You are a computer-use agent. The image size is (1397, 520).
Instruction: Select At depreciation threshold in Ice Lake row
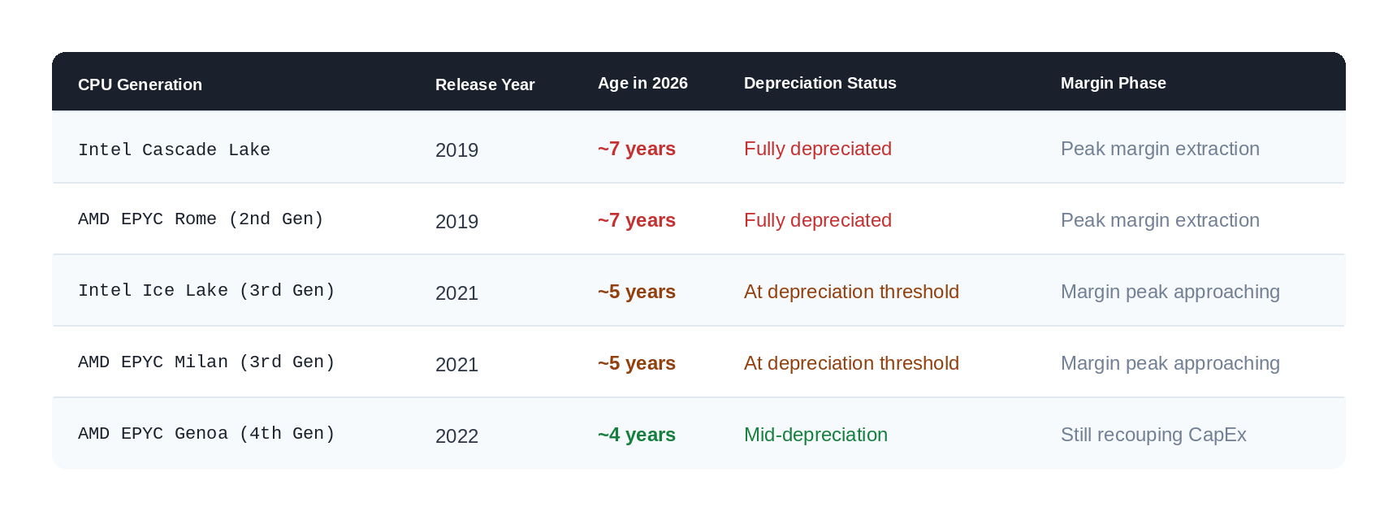[851, 292]
